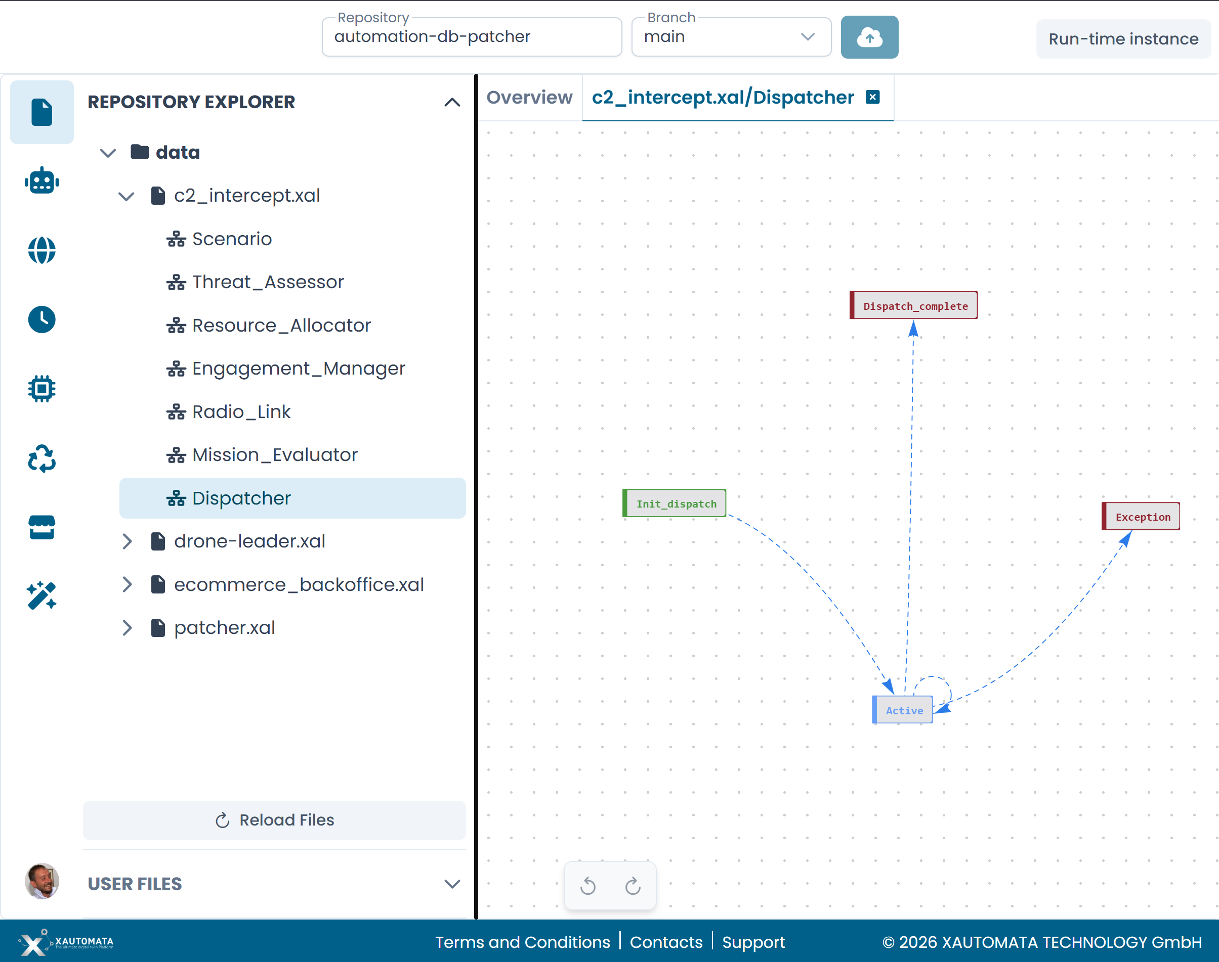
Task: Close the c2_intercept.xal/Dispatcher tab
Action: [x=872, y=97]
